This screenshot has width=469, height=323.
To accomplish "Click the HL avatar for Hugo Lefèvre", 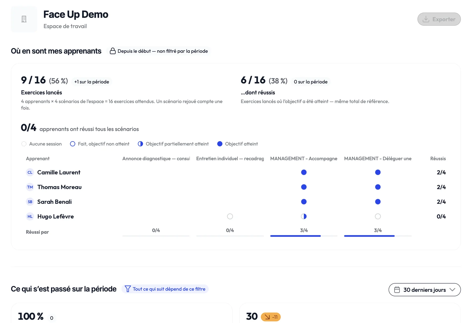I will [30, 216].
